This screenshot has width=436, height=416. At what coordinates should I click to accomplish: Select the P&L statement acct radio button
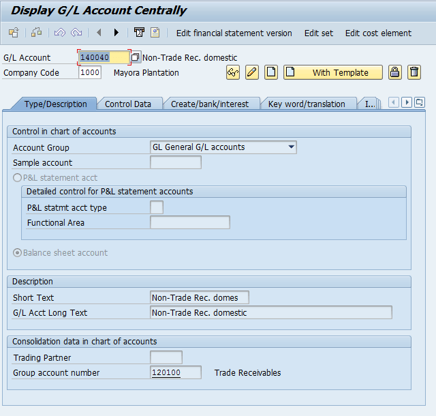coord(18,178)
